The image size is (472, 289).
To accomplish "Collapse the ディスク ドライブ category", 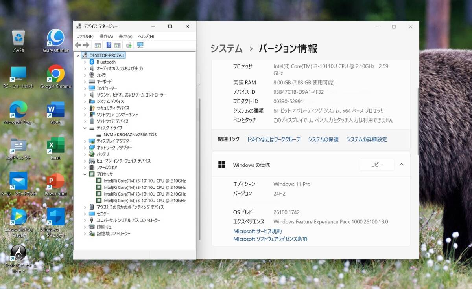I will 85,128.
